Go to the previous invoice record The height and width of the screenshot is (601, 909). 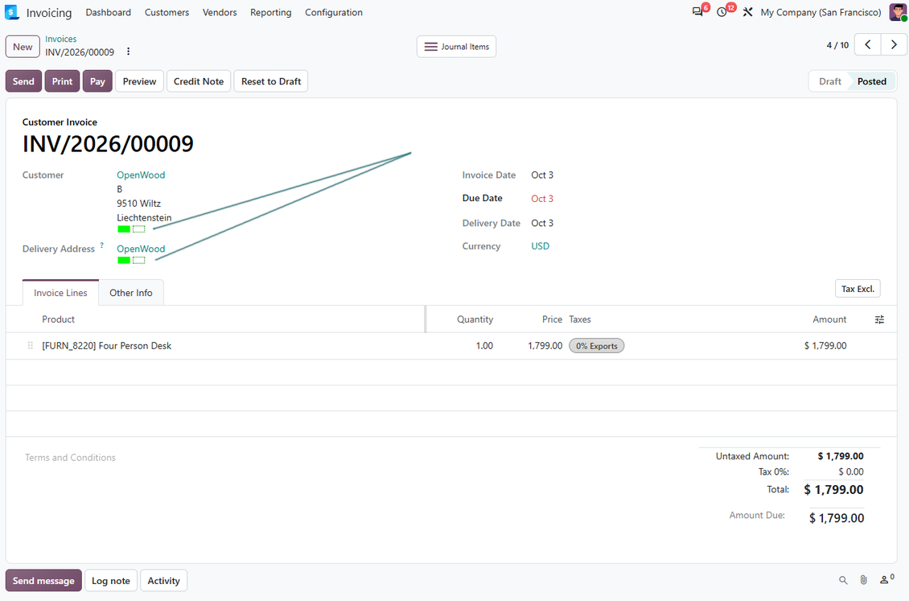[868, 44]
